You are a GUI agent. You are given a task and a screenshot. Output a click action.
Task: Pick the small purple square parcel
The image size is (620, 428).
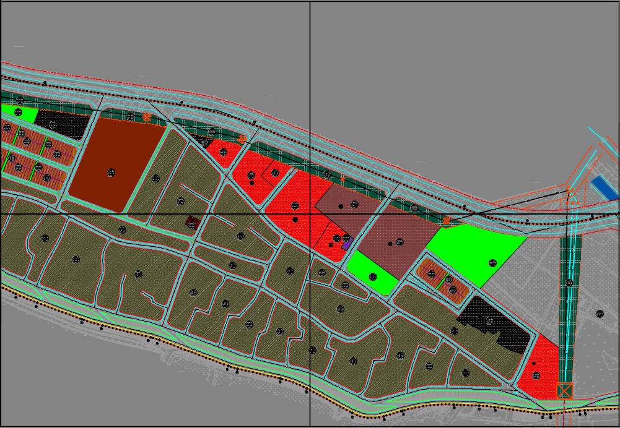pos(347,245)
